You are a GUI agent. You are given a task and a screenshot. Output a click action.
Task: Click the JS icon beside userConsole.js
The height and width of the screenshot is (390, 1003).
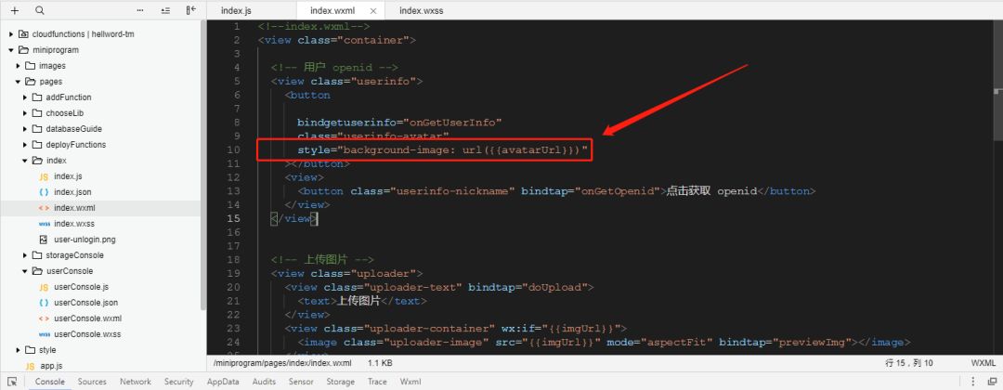click(44, 287)
